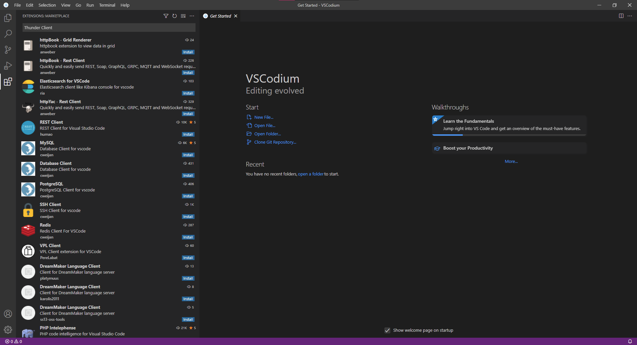The height and width of the screenshot is (345, 637).
Task: Open the editor more actions menu
Action: tap(630, 16)
